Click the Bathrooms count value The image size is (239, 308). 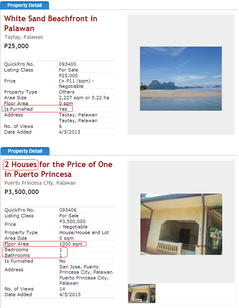[61, 255]
